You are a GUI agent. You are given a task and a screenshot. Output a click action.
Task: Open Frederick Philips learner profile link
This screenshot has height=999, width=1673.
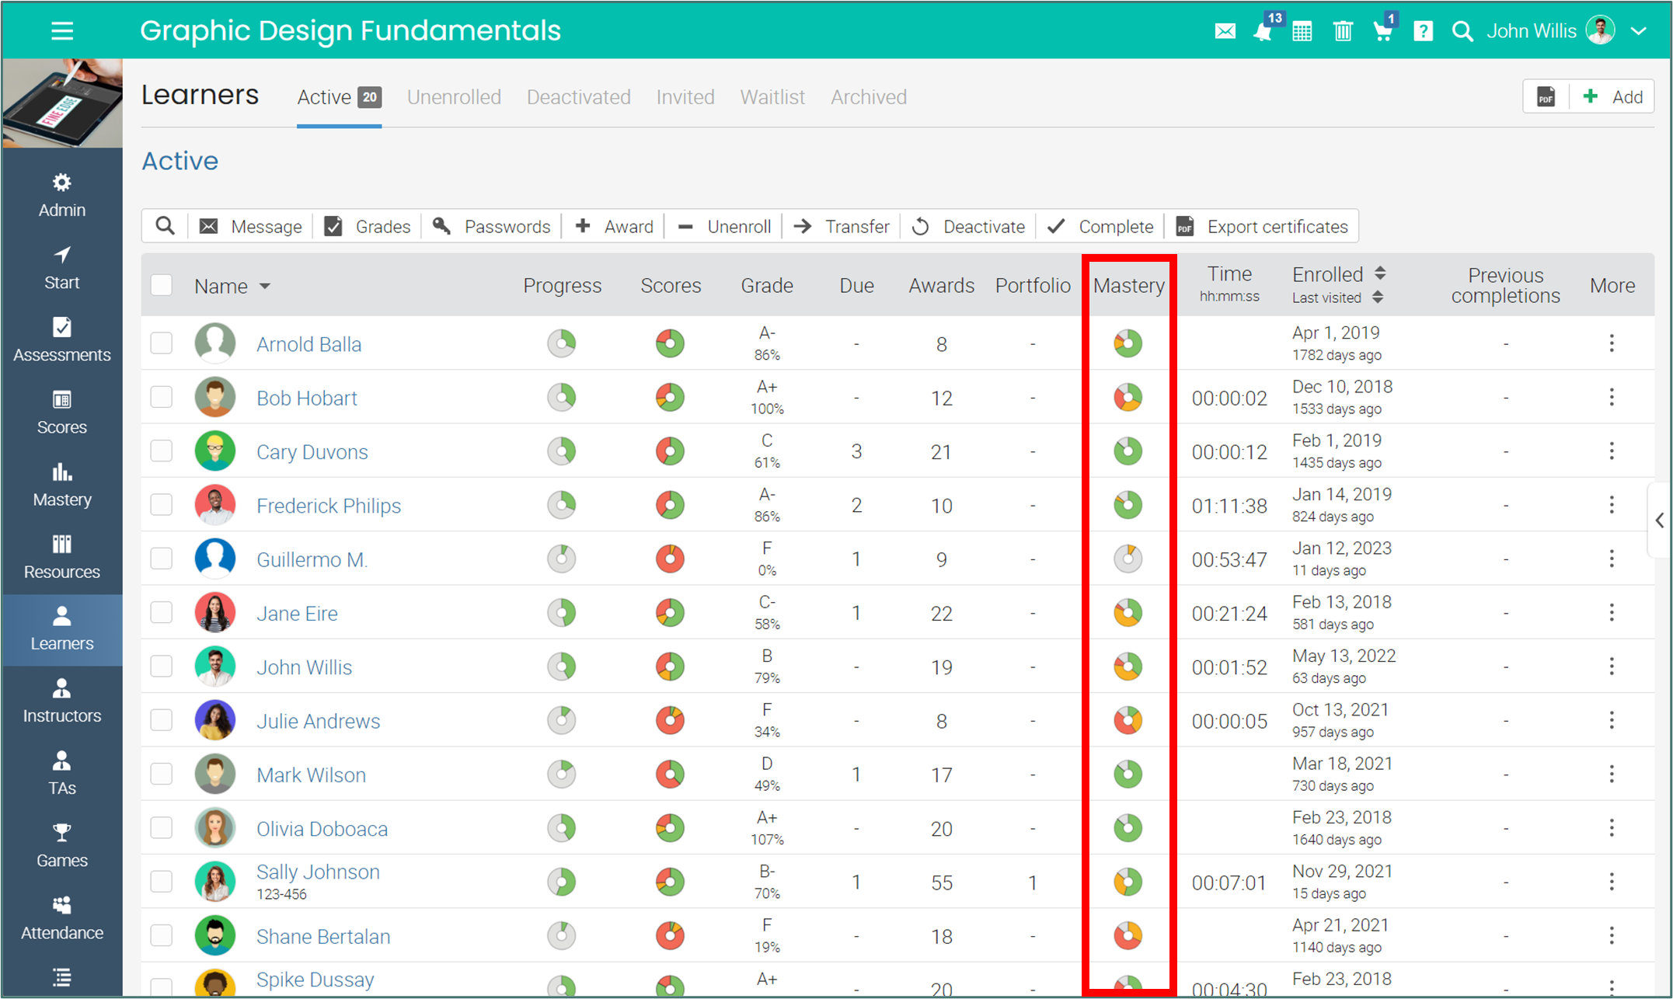click(x=328, y=506)
